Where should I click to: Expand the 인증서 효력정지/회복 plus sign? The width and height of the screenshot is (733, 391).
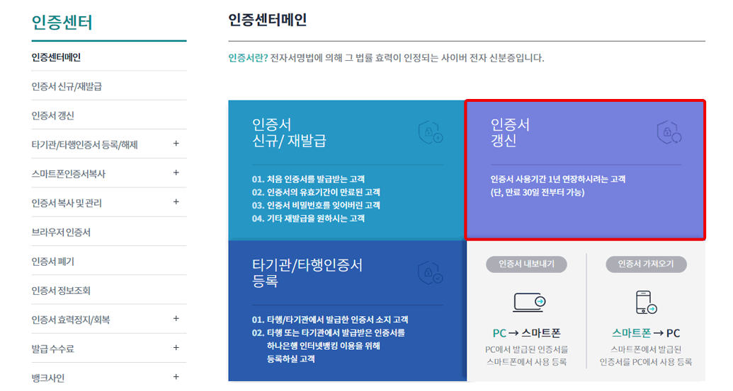point(176,319)
